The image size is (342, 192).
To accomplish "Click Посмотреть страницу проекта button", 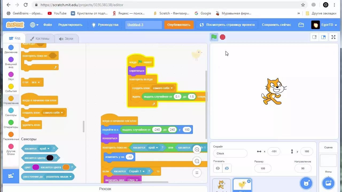I will point(227,25).
